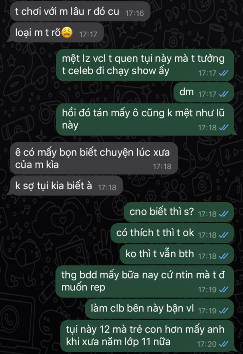This screenshot has height=354, width=243.
Task: Tap double ticks on 'cno biết thì s?' message
Action: click(223, 213)
